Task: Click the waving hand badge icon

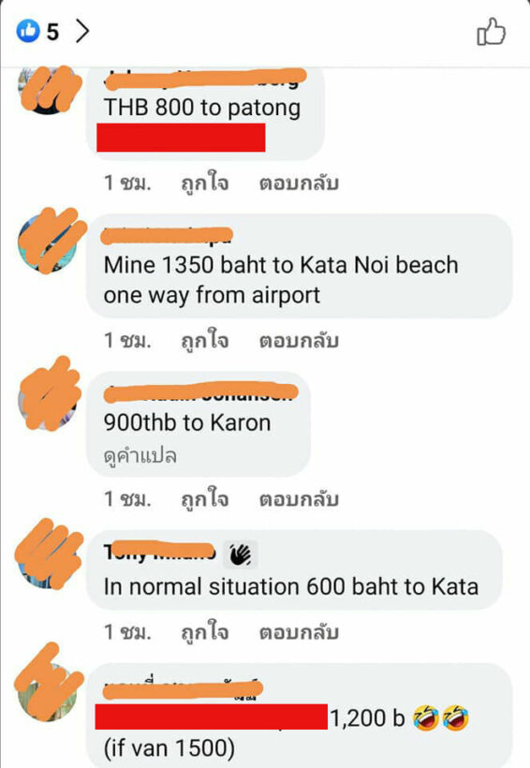Action: (x=240, y=554)
